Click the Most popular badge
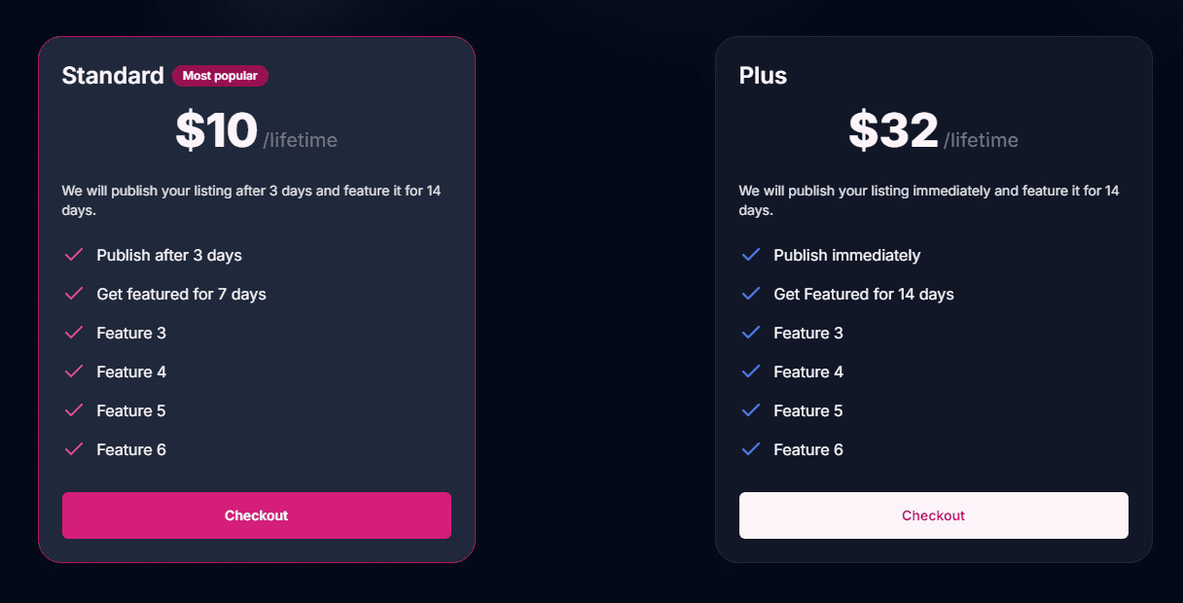This screenshot has width=1183, height=603. (x=220, y=75)
